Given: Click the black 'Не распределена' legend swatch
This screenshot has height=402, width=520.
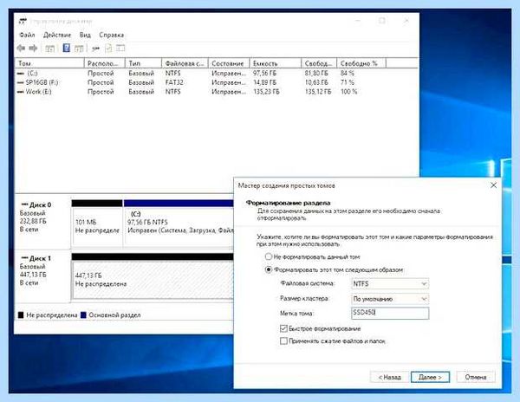Looking at the screenshot, I should (21, 314).
